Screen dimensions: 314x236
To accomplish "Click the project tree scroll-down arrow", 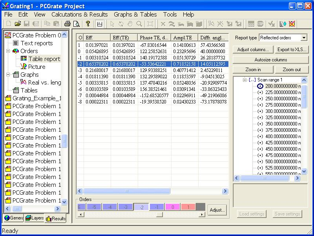I will (64, 201).
